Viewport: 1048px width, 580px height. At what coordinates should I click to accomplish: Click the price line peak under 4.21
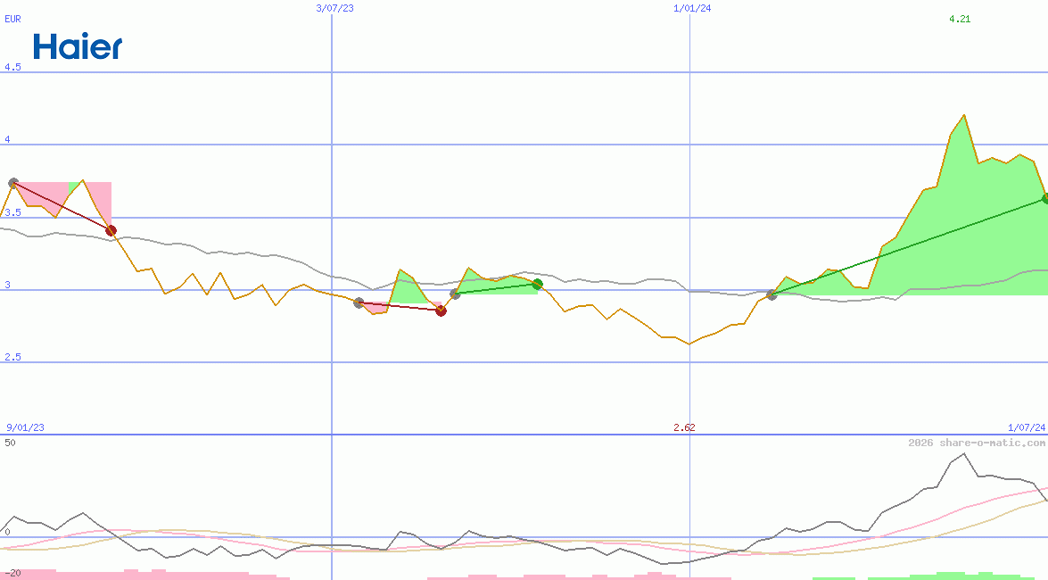[964, 115]
